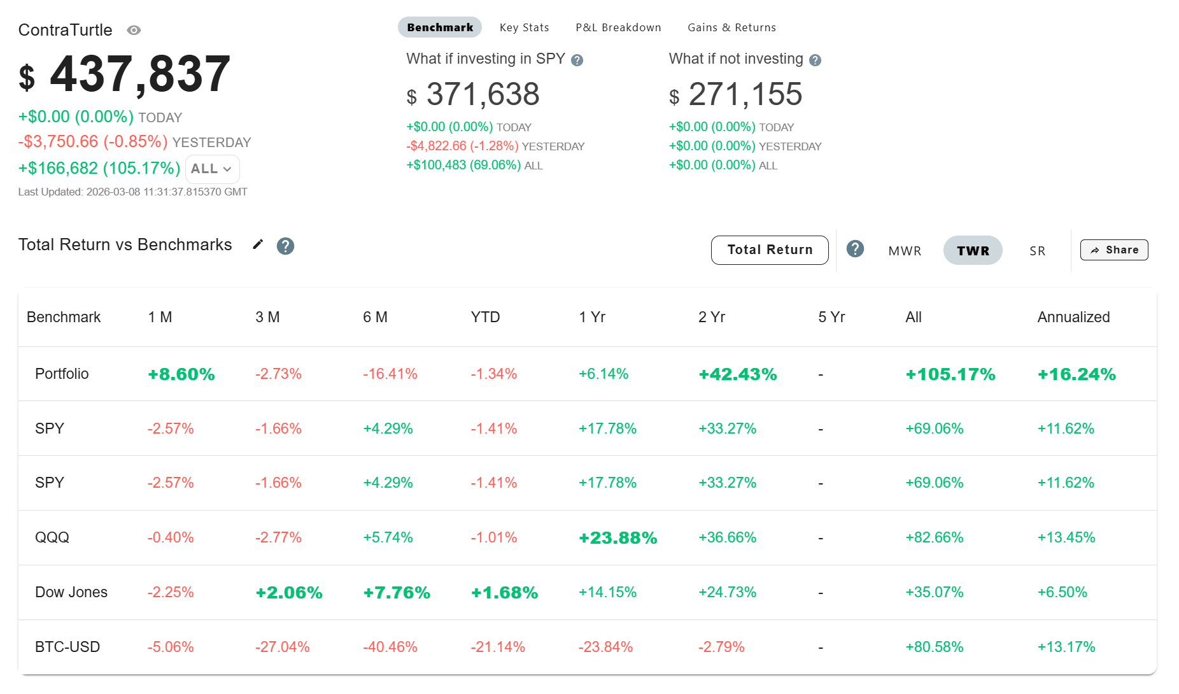Select TWR return method
Image resolution: width=1179 pixels, height=694 pixels.
pos(972,251)
